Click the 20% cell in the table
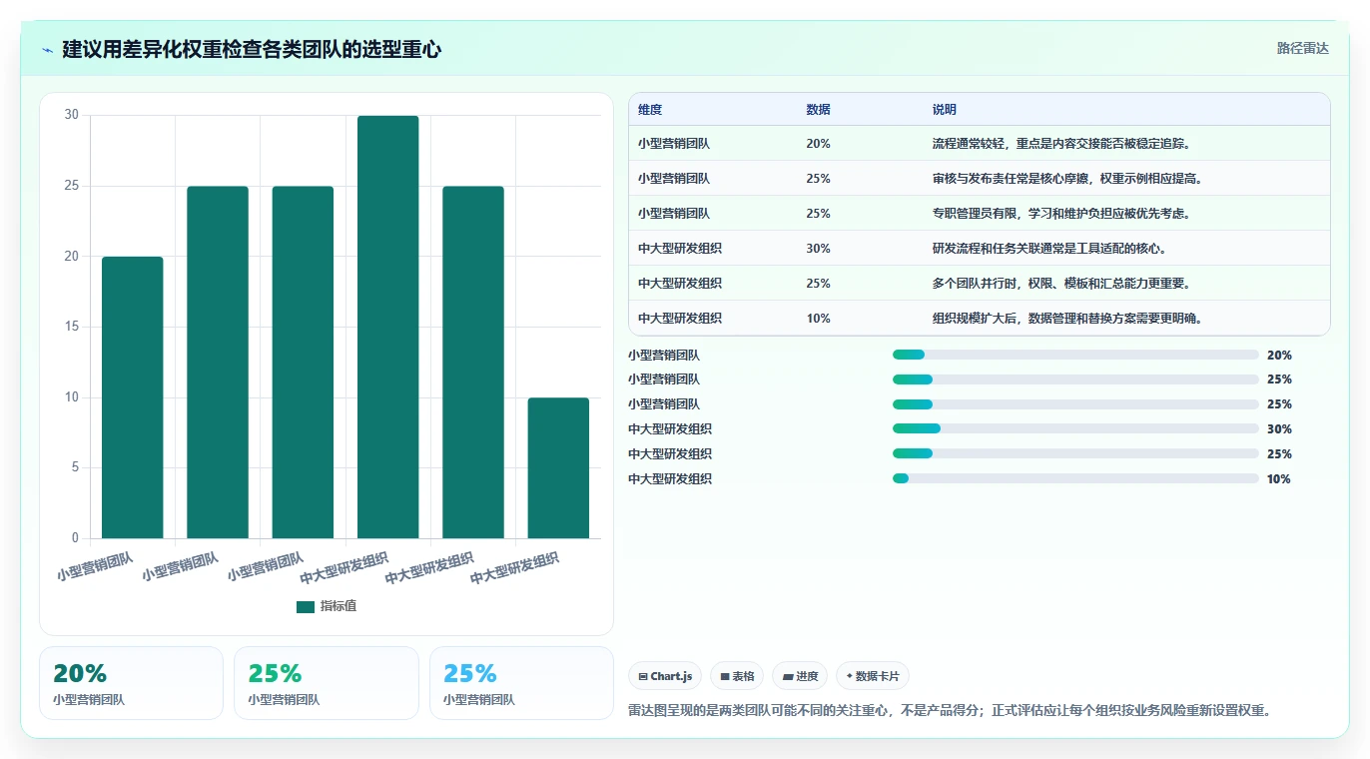Viewport: 1370px width, 759px height. [818, 144]
